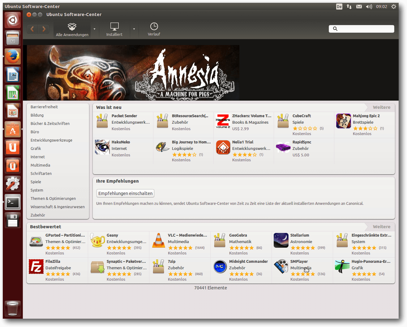407x327 pixels.
Task: Open Alle Anwendungen view
Action: [72, 30]
